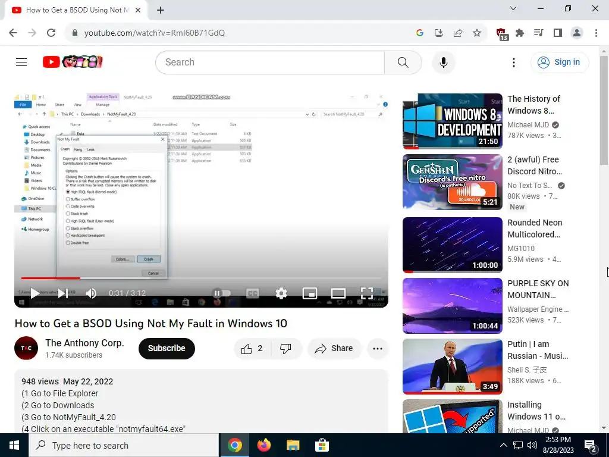Open media controls in Chrome toolbar
This screenshot has width=609, height=457.
tap(539, 33)
